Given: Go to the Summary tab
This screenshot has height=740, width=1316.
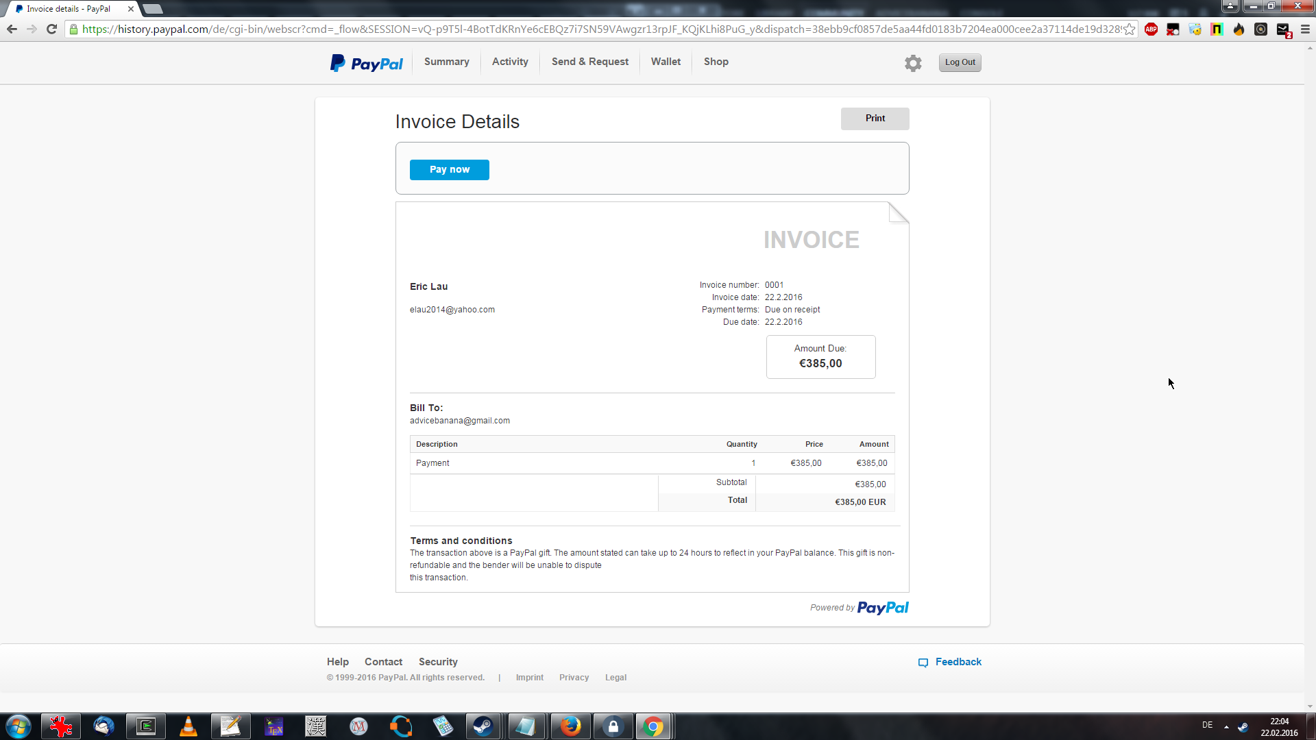Looking at the screenshot, I should tap(446, 62).
